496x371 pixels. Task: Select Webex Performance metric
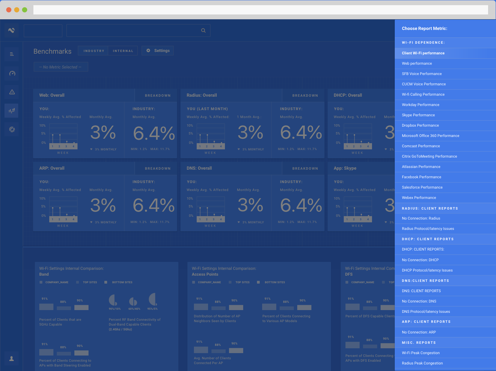[445, 198]
